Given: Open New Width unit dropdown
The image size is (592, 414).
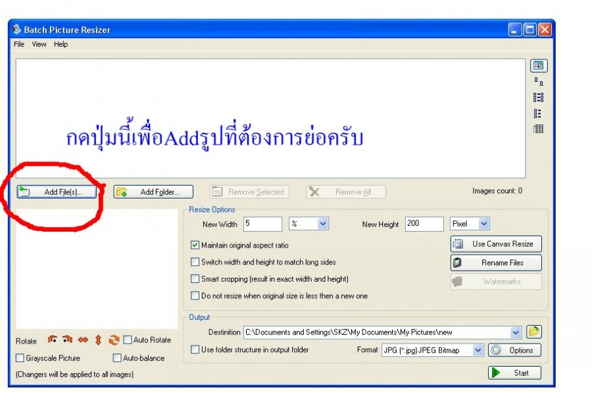Looking at the screenshot, I should click(x=323, y=224).
